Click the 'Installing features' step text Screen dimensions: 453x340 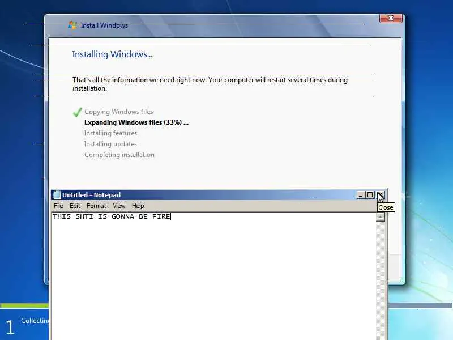pos(110,133)
